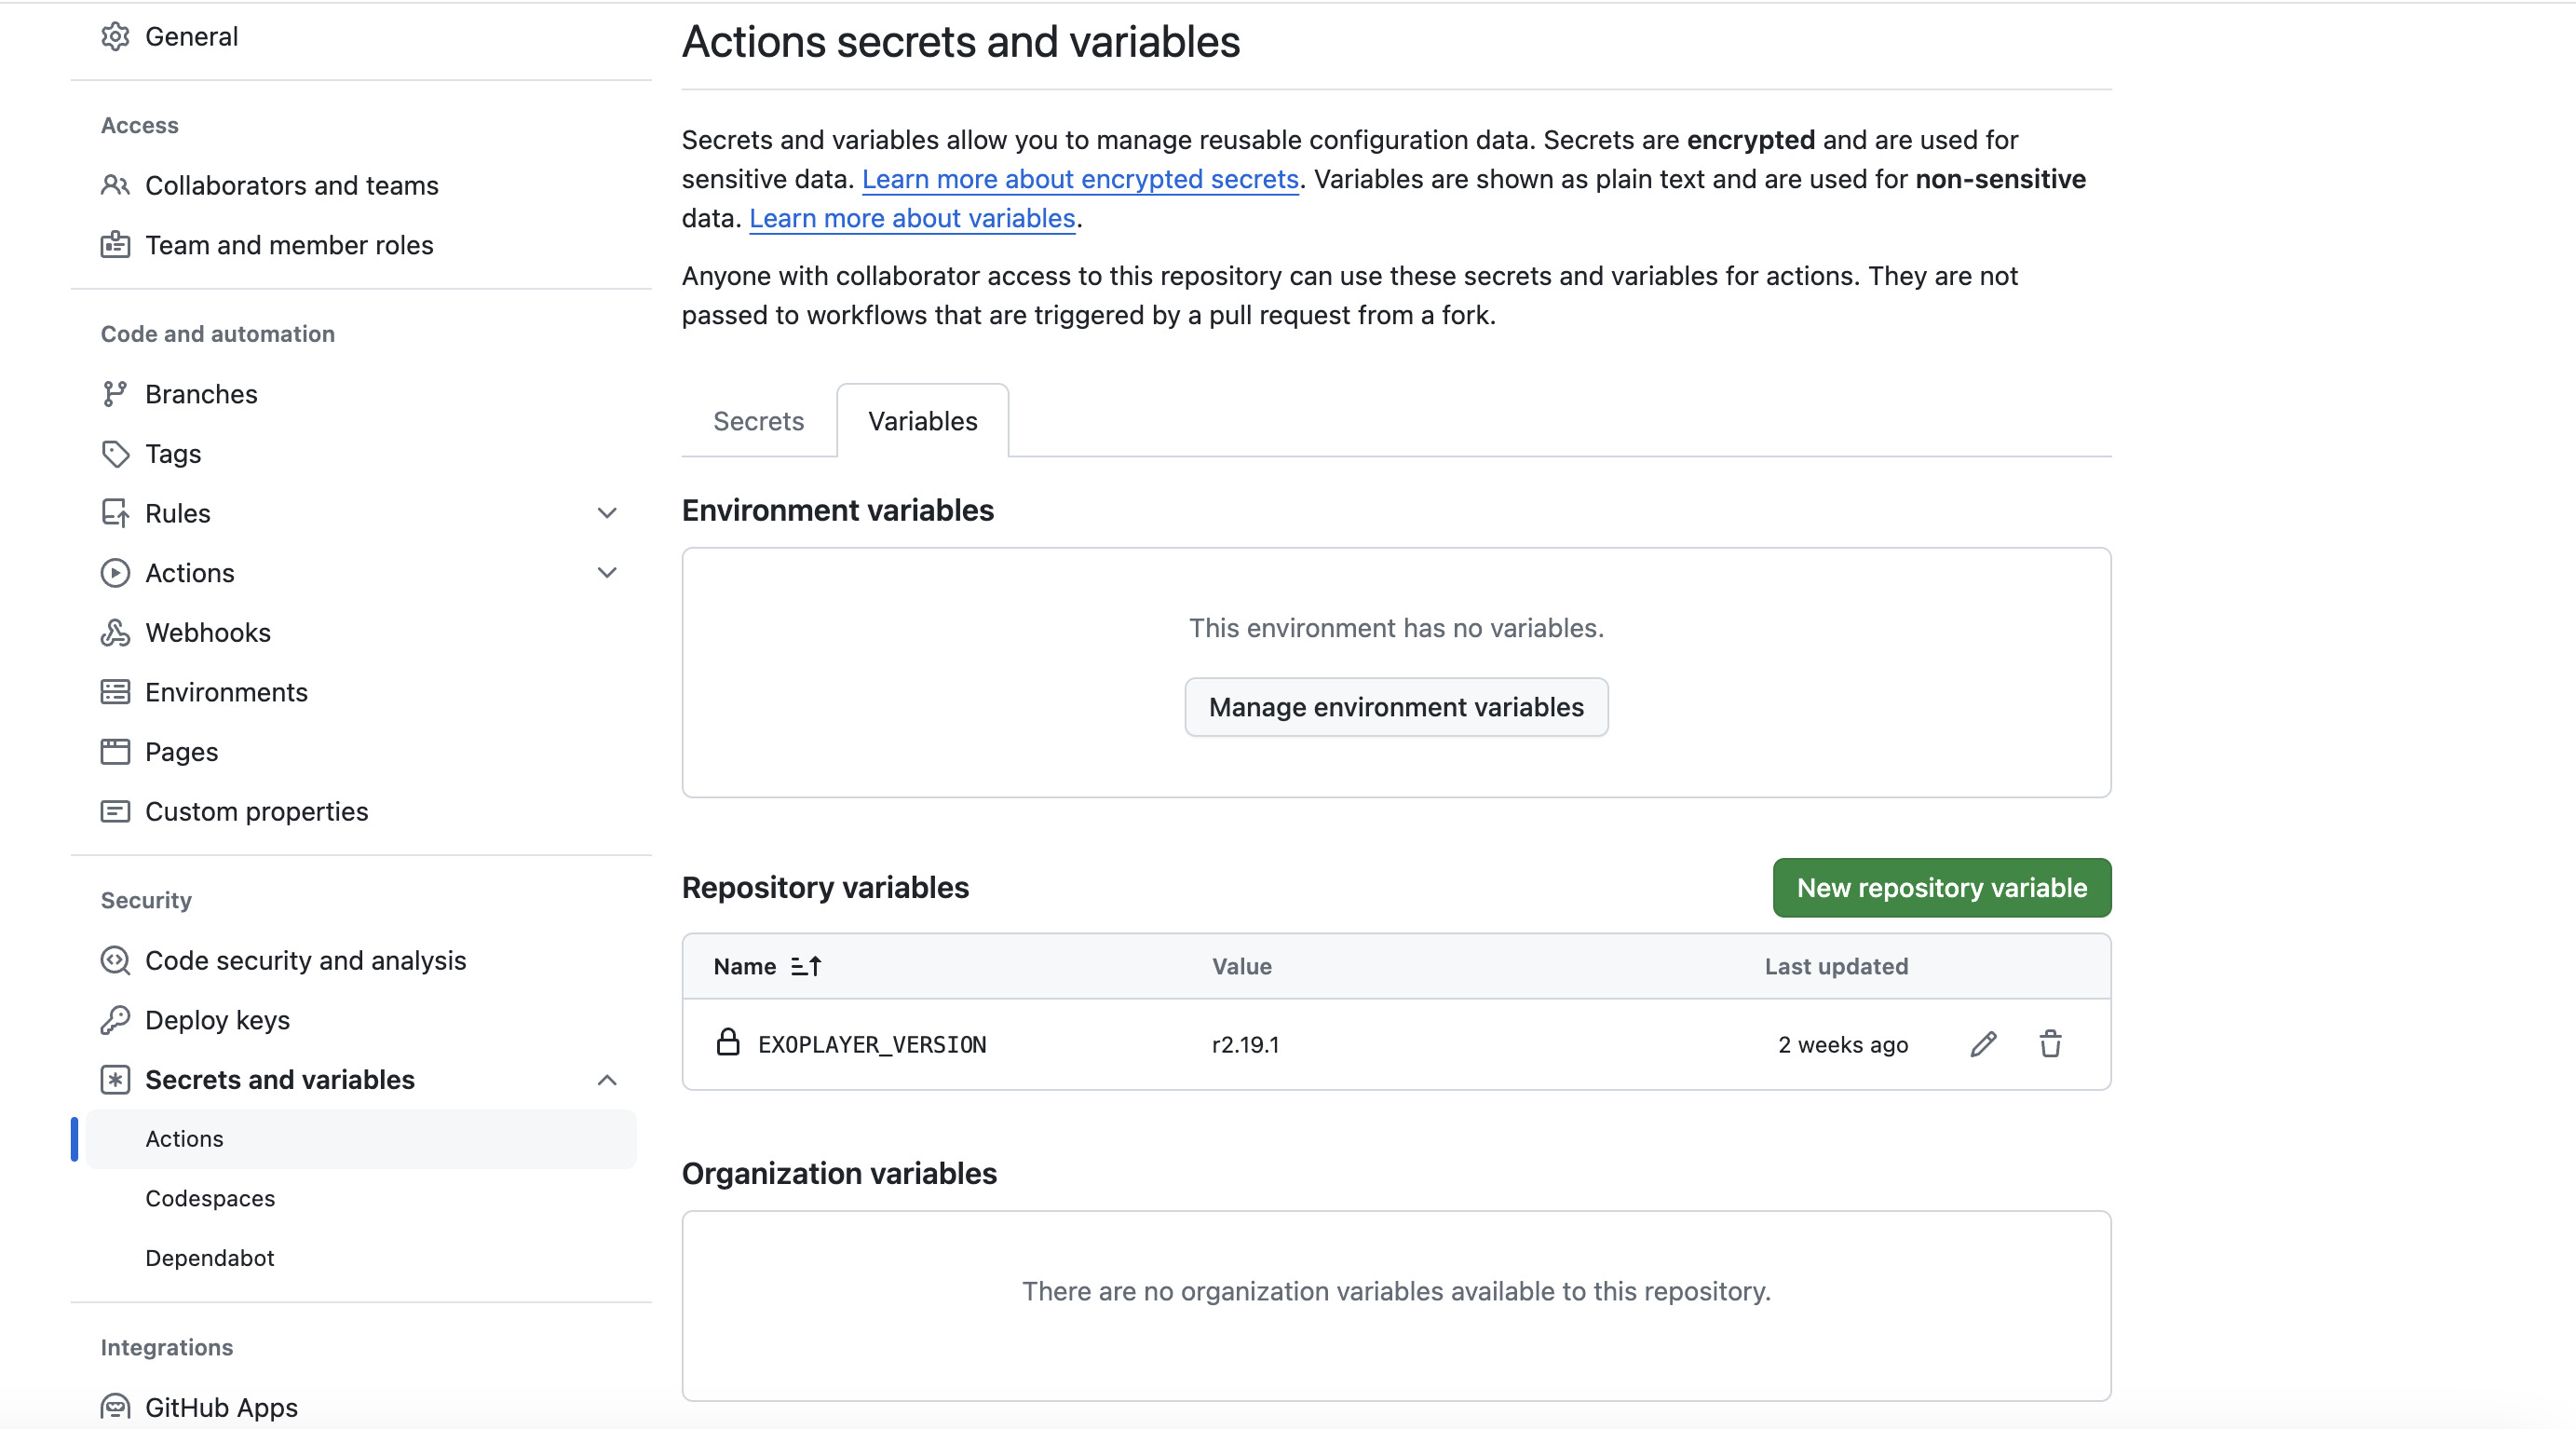Click the Secrets and variables asterisk icon

click(115, 1080)
